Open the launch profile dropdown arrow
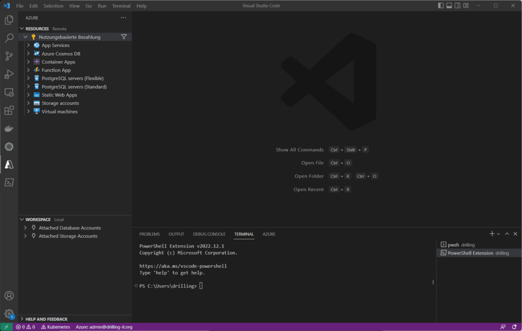Viewport: 522px width, 331px height. (499, 234)
